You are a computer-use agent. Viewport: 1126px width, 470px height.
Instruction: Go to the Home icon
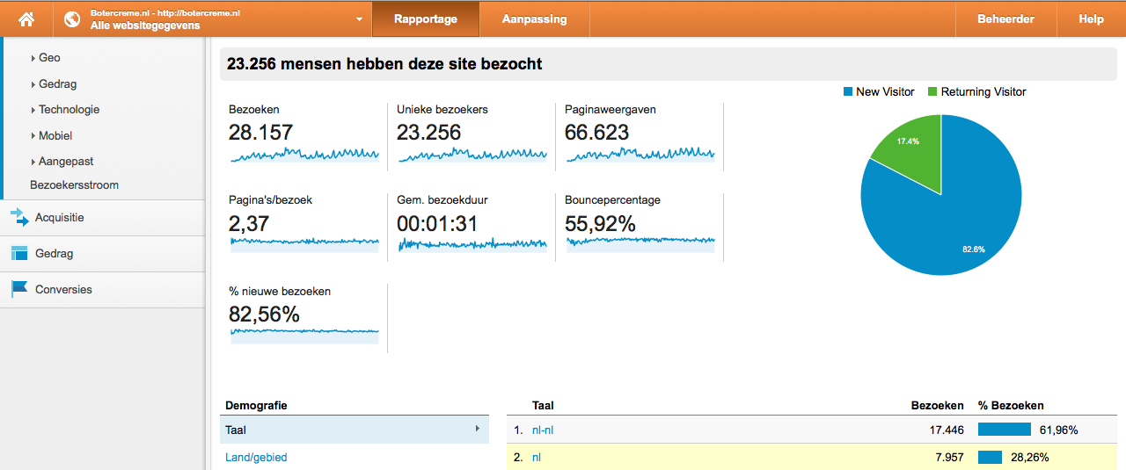coord(26,18)
